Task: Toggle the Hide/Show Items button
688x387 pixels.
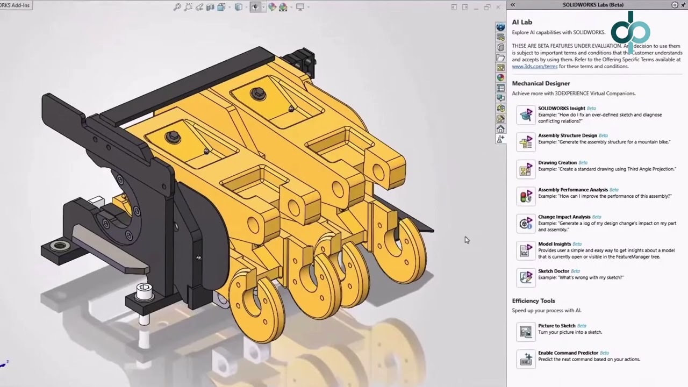Action: (x=255, y=6)
